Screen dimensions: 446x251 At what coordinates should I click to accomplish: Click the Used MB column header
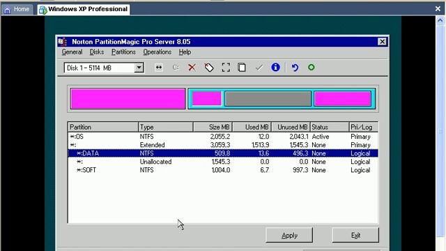252,127
